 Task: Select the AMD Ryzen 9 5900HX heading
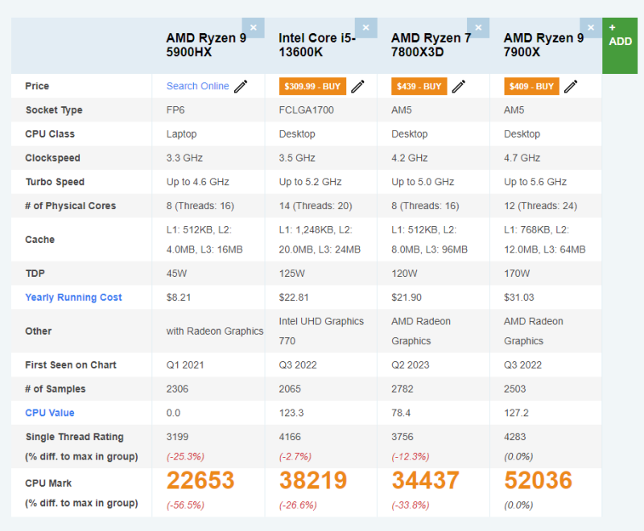click(206, 45)
